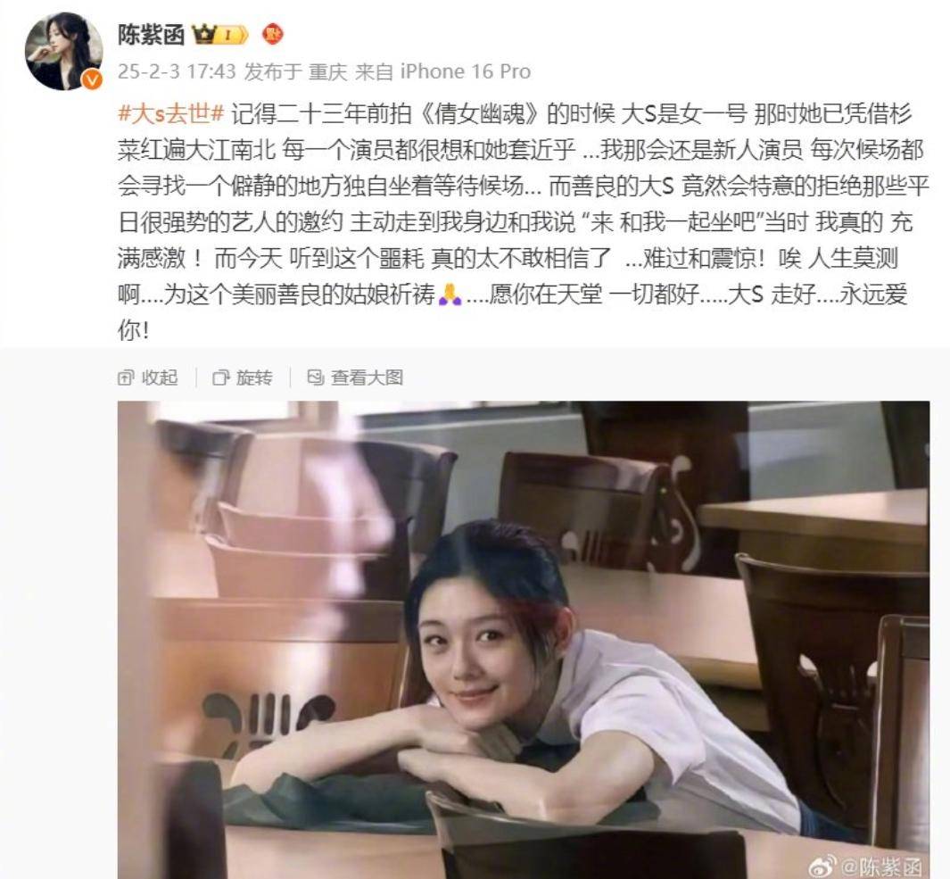Image resolution: width=950 pixels, height=879 pixels.
Task: Click the crown membership level badge
Action: [x=220, y=35]
